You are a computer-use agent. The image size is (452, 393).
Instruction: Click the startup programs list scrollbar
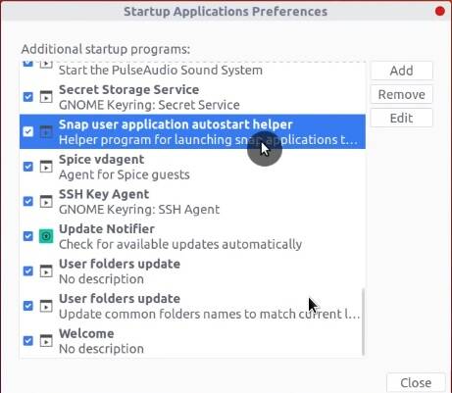(x=363, y=321)
